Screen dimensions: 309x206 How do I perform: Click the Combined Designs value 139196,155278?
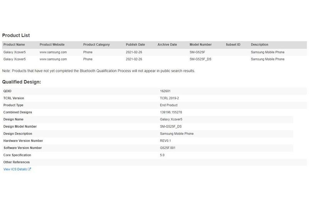[x=171, y=112]
